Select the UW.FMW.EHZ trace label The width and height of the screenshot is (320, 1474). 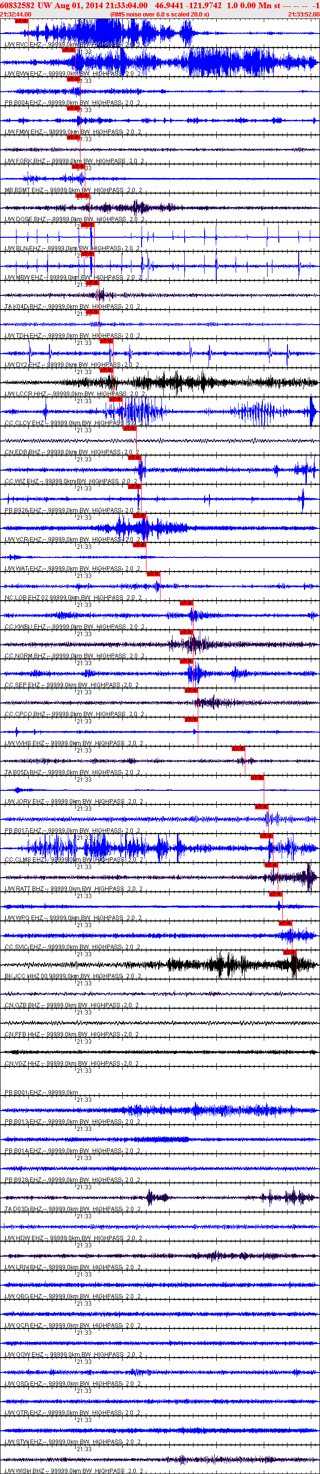point(73,131)
